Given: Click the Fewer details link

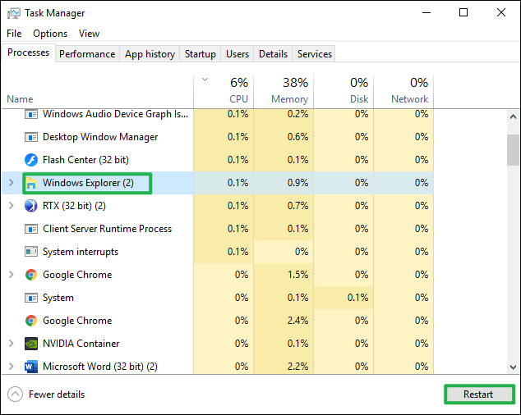Looking at the screenshot, I should (57, 394).
